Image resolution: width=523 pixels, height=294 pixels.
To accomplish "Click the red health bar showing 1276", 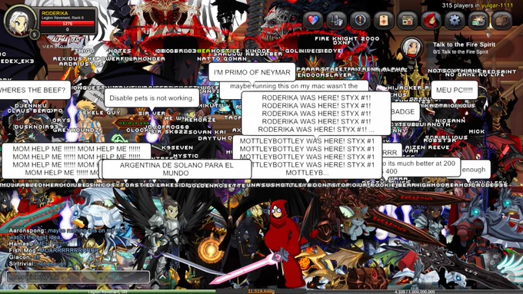I will tap(68, 24).
